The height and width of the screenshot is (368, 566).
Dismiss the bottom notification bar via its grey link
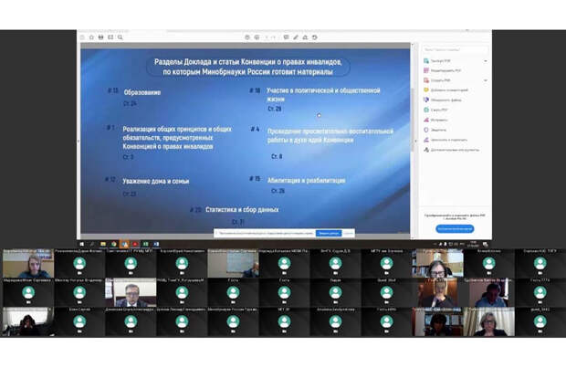[x=349, y=234]
